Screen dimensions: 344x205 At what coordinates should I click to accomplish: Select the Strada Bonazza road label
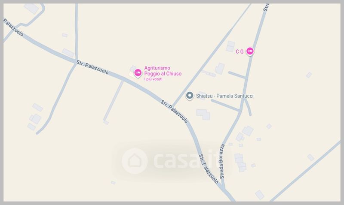pos(222,161)
